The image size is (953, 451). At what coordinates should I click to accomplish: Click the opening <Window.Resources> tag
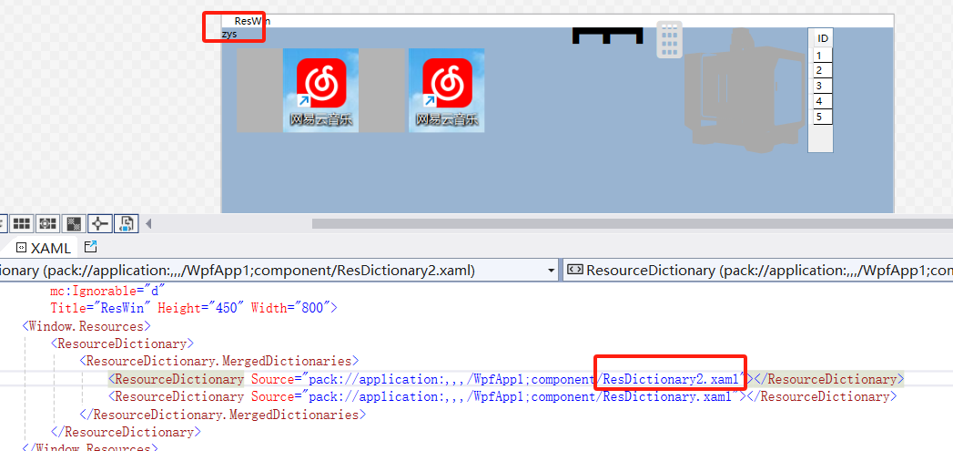tap(86, 326)
